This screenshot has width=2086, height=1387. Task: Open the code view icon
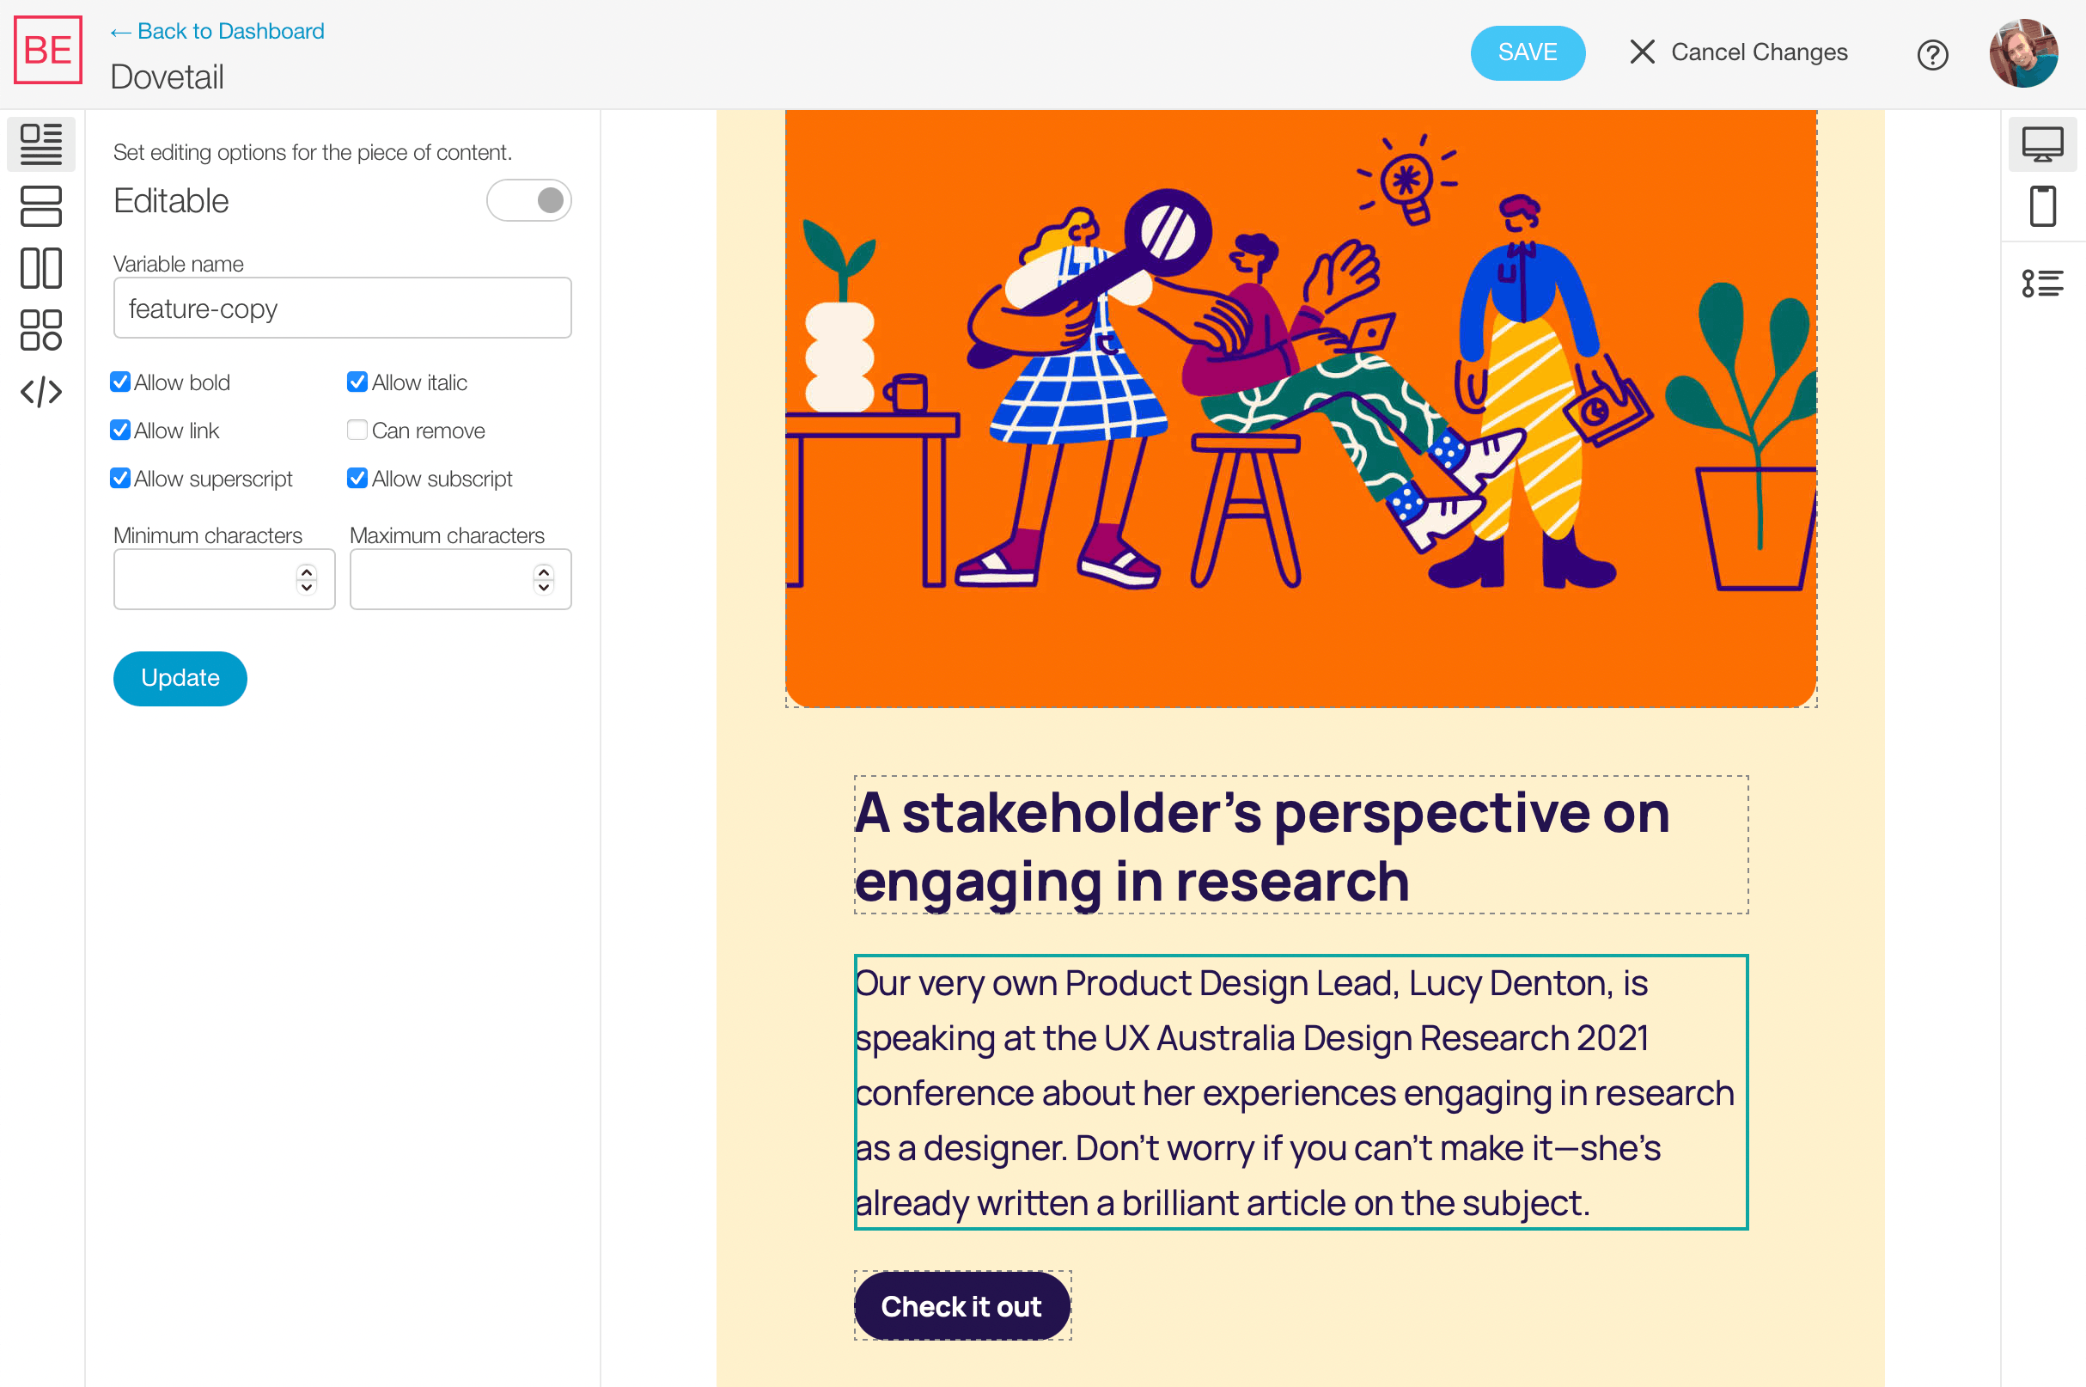40,392
